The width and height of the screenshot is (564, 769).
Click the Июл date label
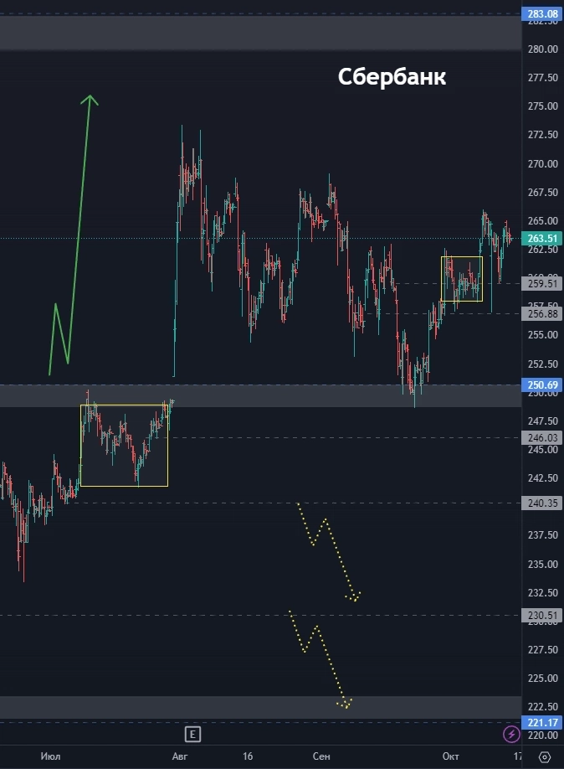coord(50,756)
